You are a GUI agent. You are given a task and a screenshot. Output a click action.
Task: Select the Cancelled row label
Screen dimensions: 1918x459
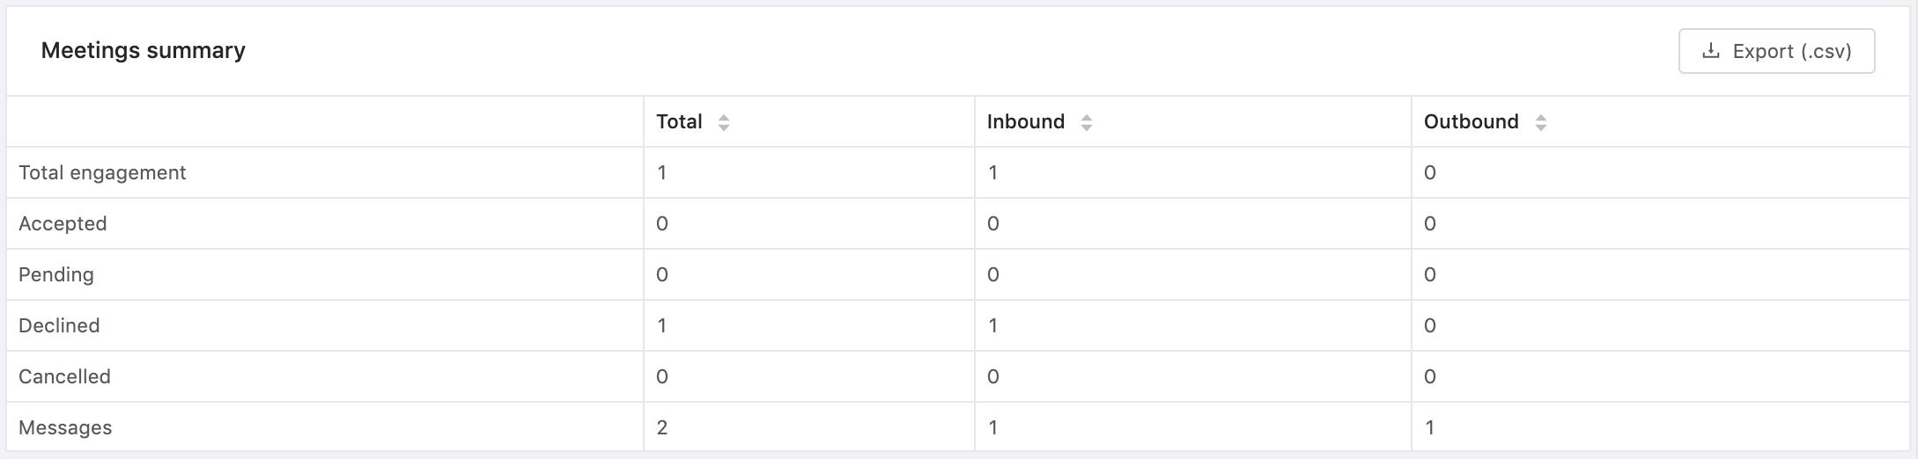coord(64,376)
